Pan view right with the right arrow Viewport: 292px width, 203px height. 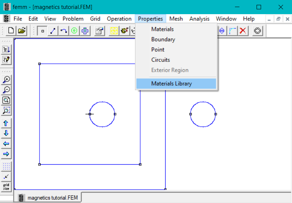6,154
